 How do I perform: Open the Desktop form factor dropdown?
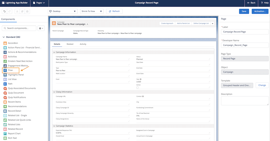point(63,11)
